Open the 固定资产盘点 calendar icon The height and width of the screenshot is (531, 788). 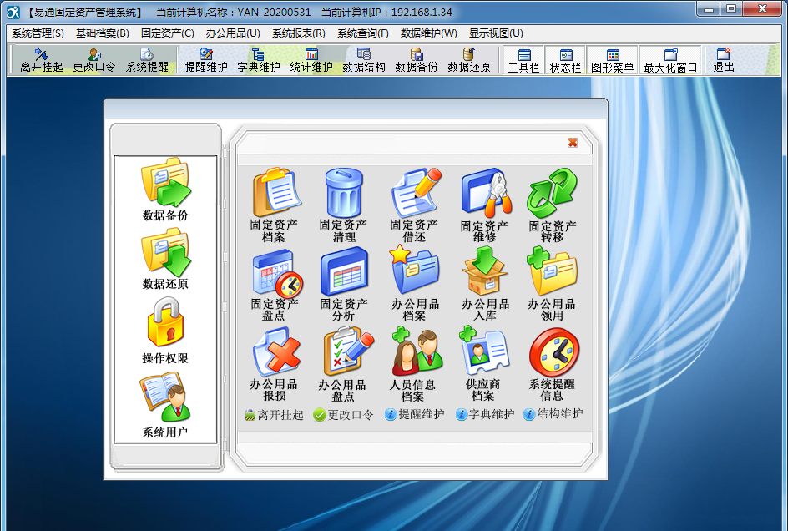275,285
